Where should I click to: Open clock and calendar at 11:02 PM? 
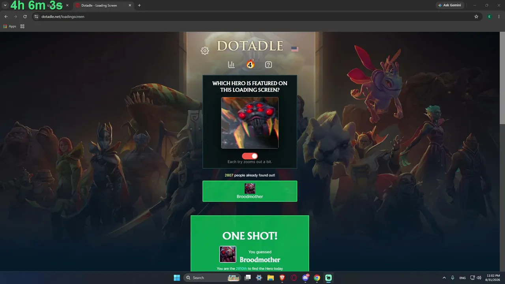pyautogui.click(x=493, y=278)
